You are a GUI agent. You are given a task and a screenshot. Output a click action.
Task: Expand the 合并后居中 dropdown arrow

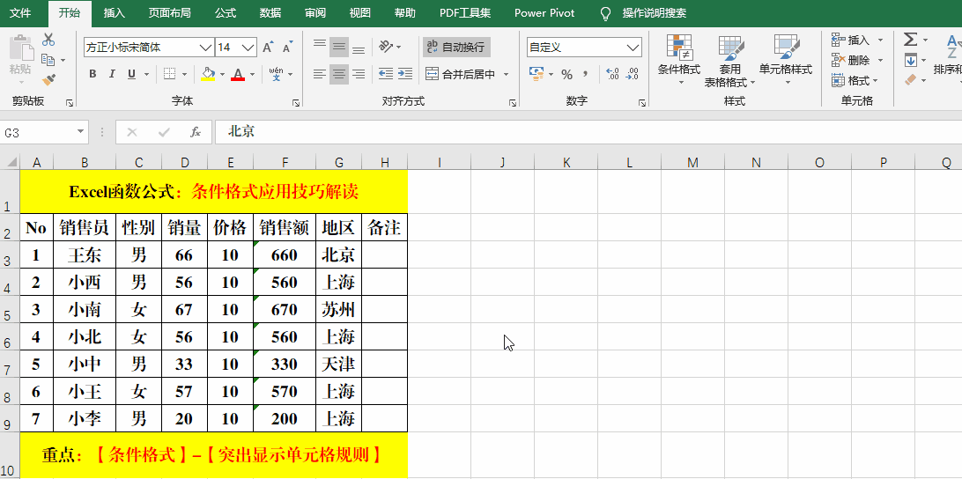507,74
